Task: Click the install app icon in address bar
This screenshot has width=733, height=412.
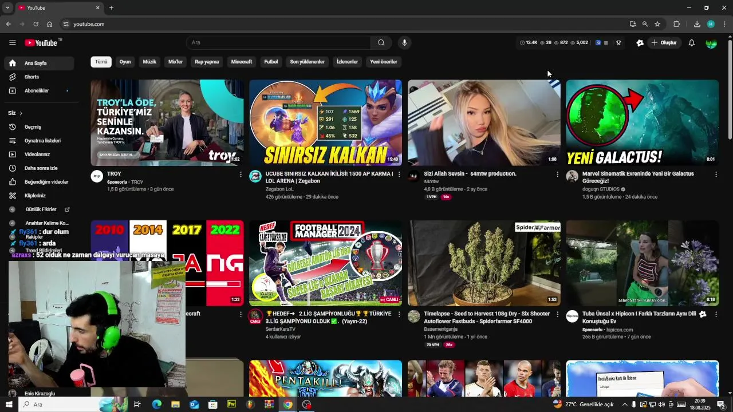Action: click(632, 24)
